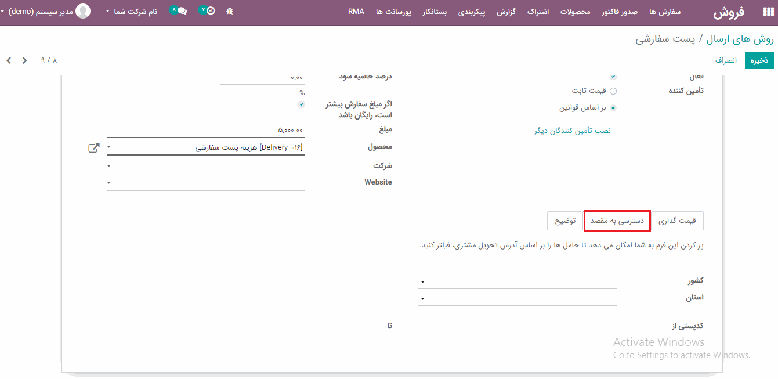Go to the next record with the right pager arrow
This screenshot has height=379, width=778.
coord(24,60)
